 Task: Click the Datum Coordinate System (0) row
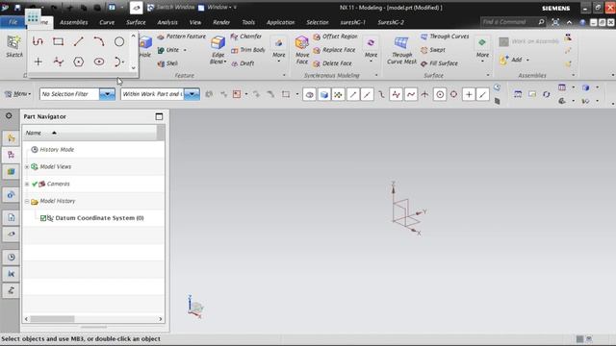click(x=93, y=218)
